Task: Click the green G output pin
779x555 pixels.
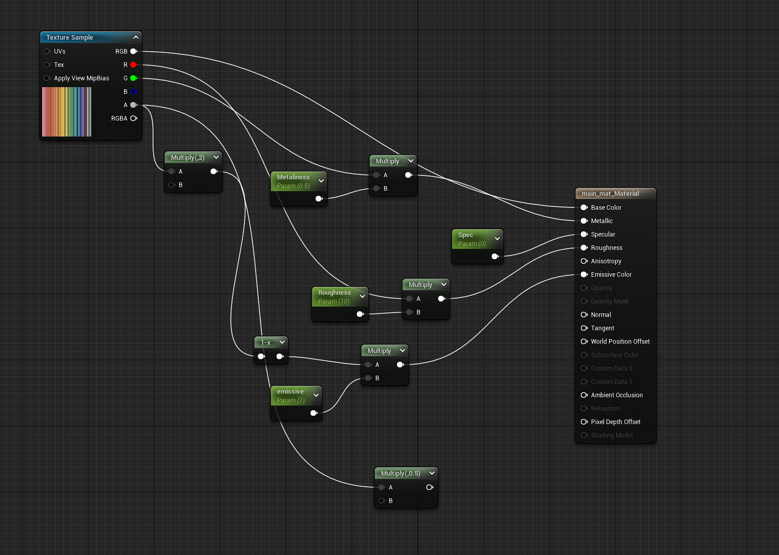Action: click(x=134, y=78)
